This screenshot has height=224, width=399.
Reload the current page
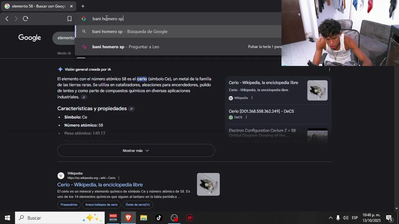click(26, 19)
